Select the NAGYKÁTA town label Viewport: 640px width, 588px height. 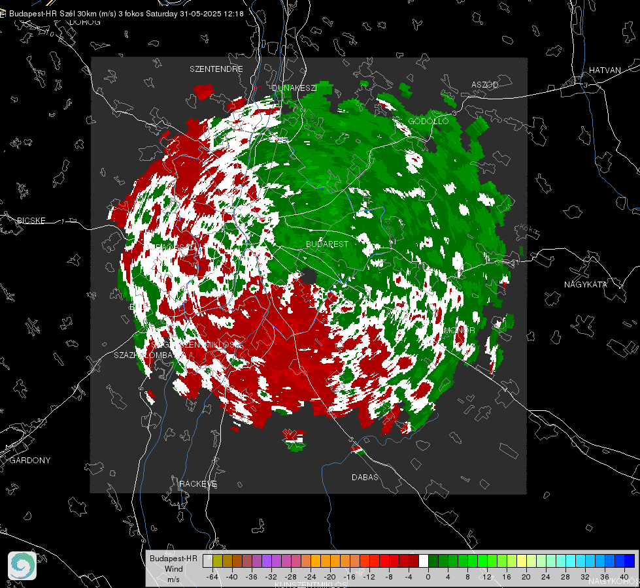(586, 284)
